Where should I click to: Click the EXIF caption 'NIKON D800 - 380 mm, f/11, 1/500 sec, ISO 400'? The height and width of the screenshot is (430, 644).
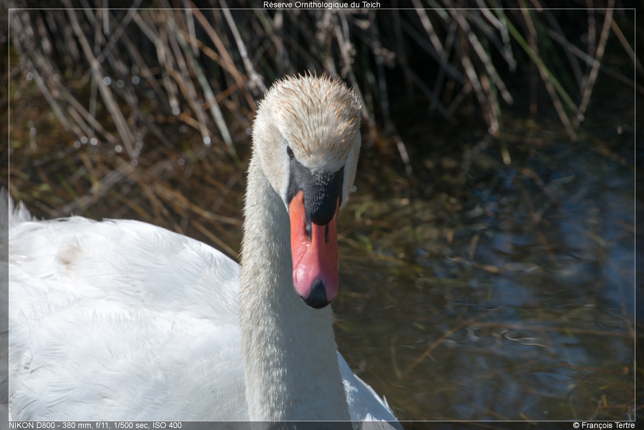[x=95, y=425]
